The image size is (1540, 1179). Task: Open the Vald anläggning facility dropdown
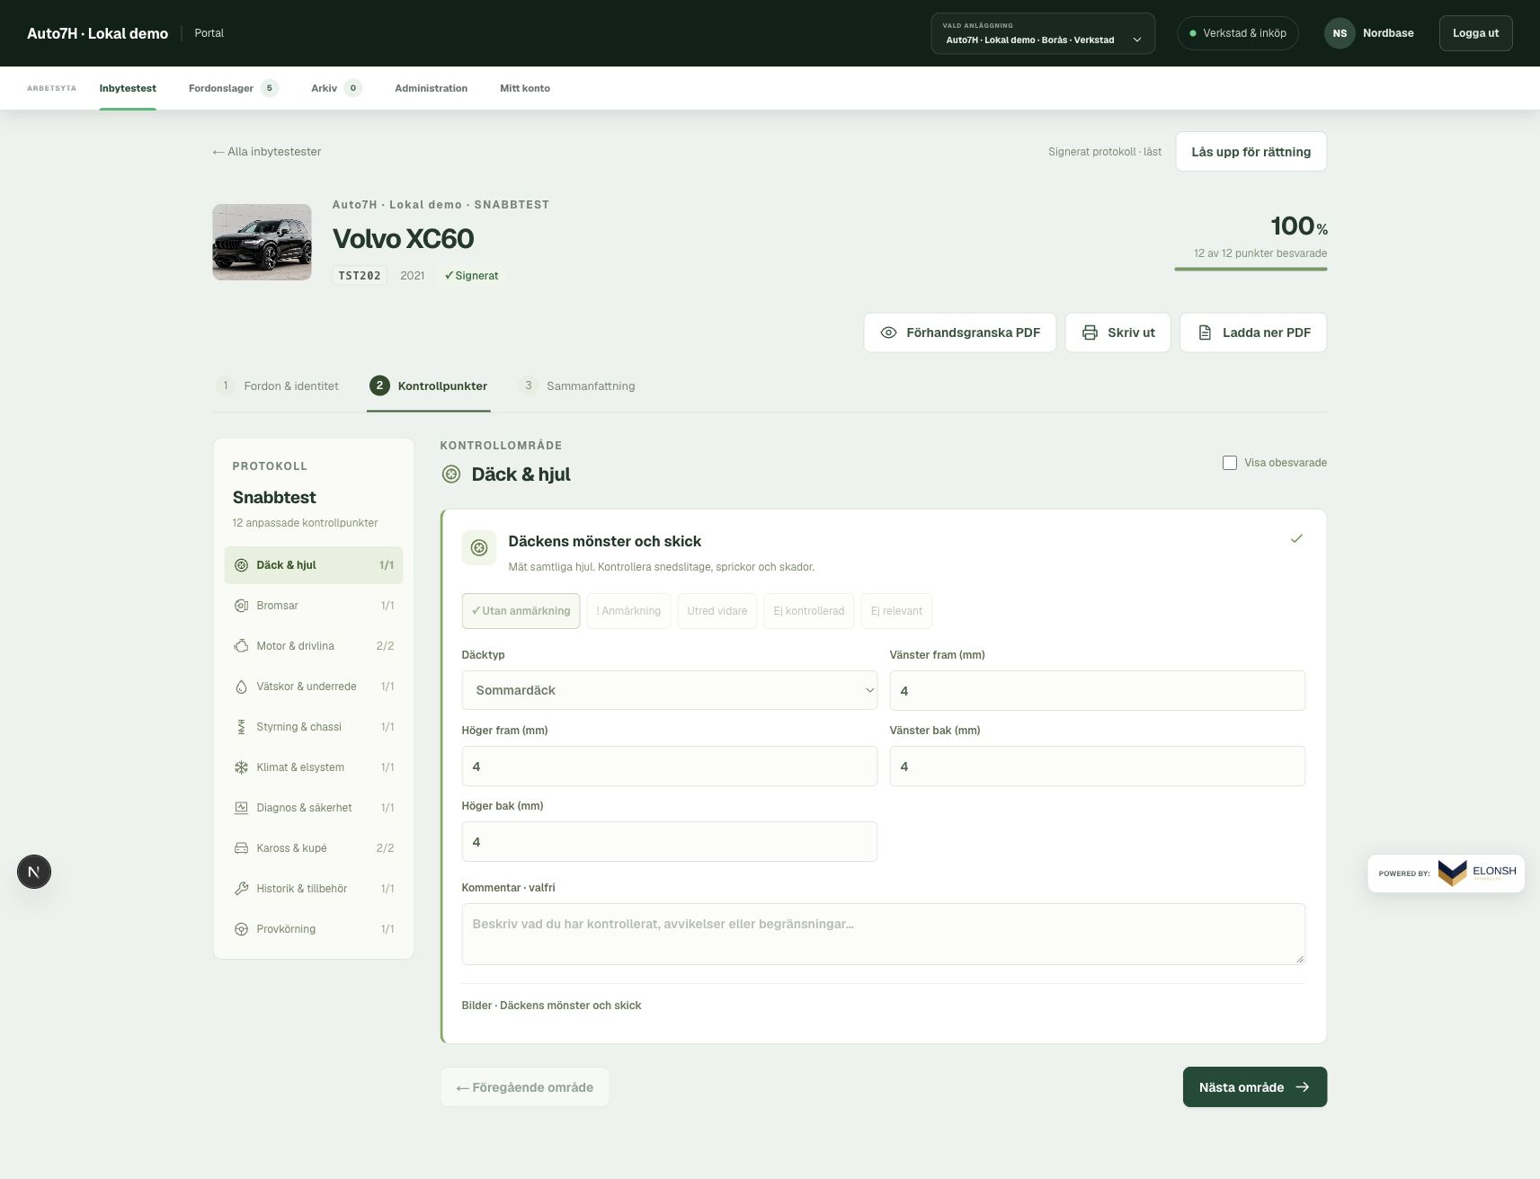(x=1043, y=33)
